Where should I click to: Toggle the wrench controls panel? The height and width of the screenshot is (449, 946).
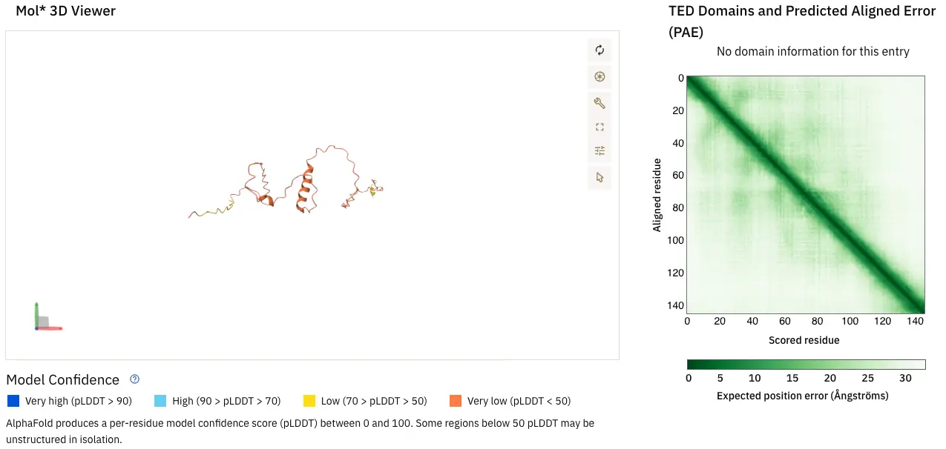tap(600, 102)
